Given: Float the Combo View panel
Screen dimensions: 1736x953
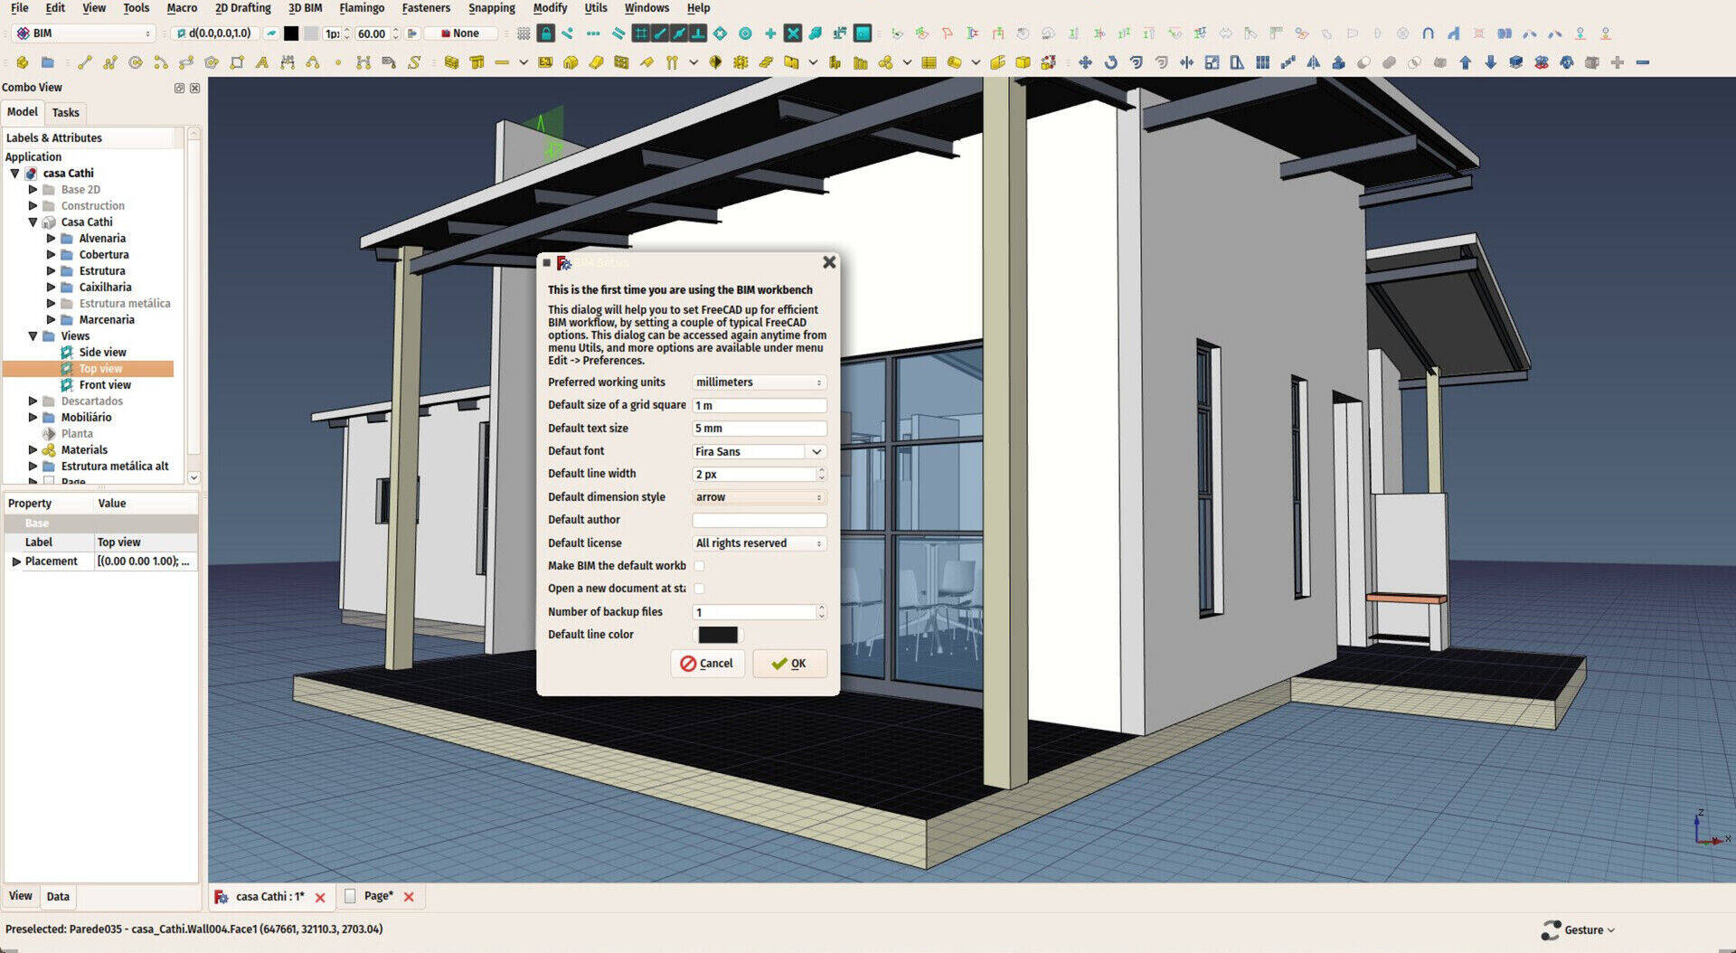Looking at the screenshot, I should (179, 88).
